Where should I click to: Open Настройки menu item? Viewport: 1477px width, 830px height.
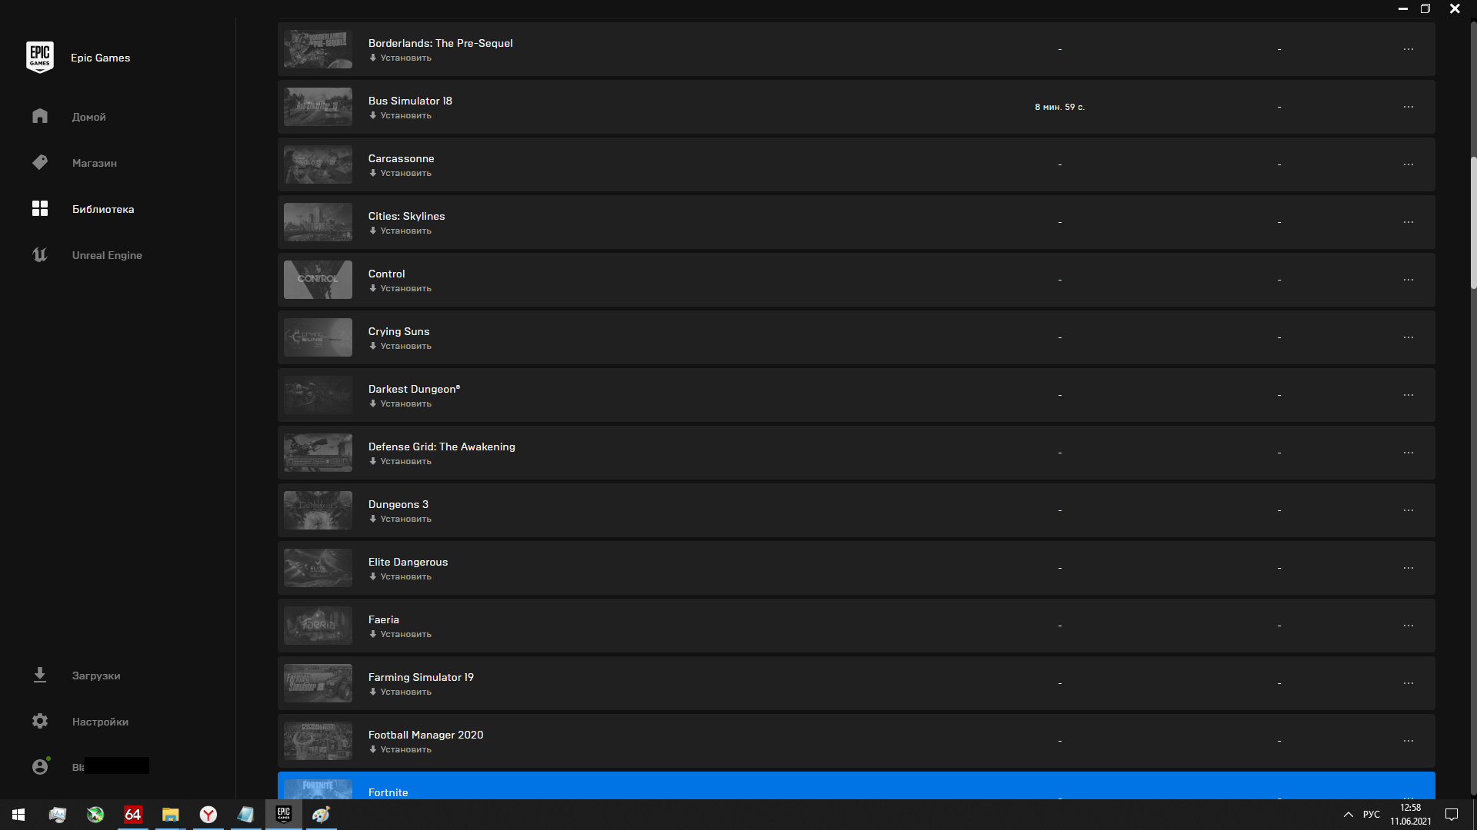tap(100, 722)
